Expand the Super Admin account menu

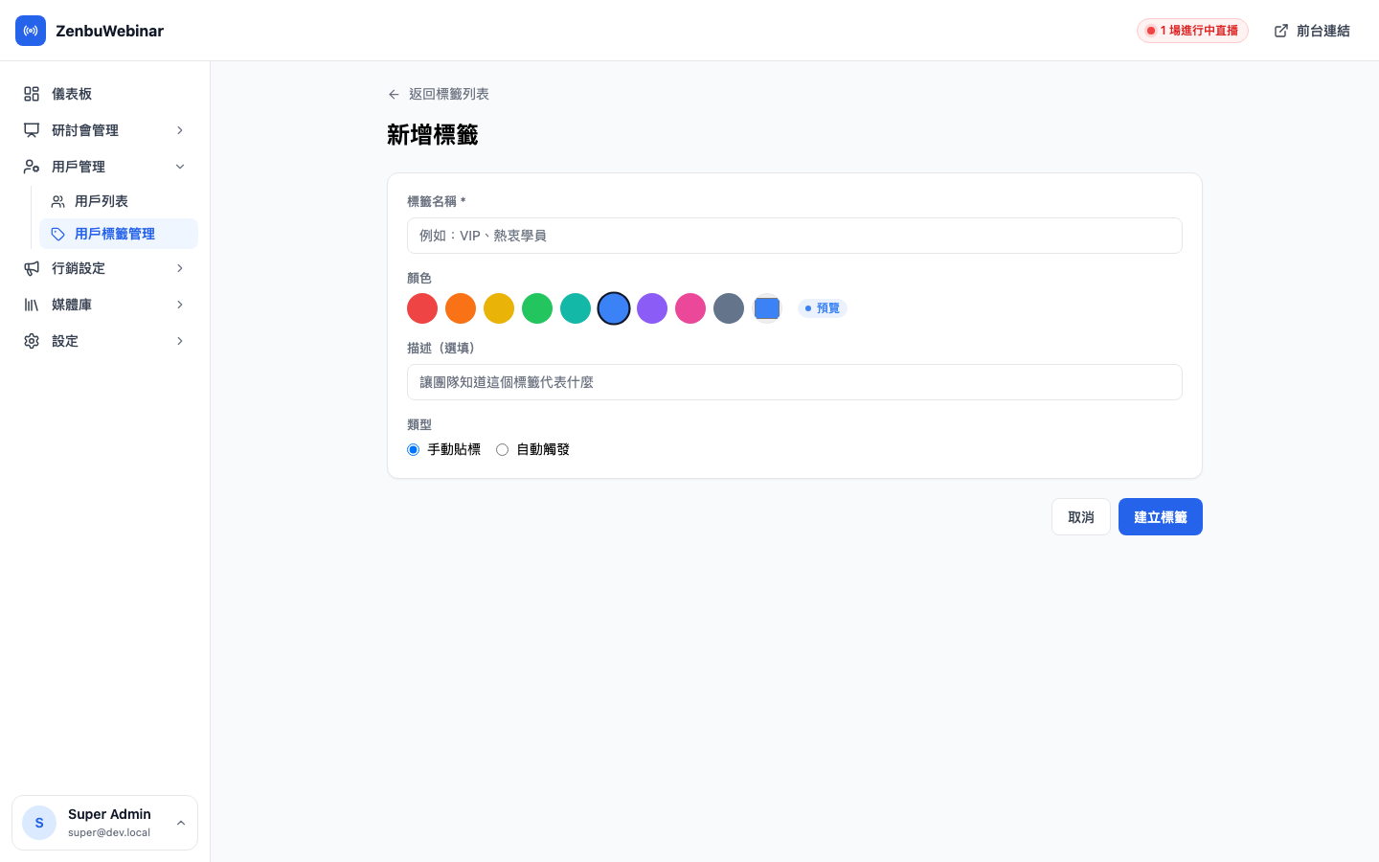coord(181,822)
